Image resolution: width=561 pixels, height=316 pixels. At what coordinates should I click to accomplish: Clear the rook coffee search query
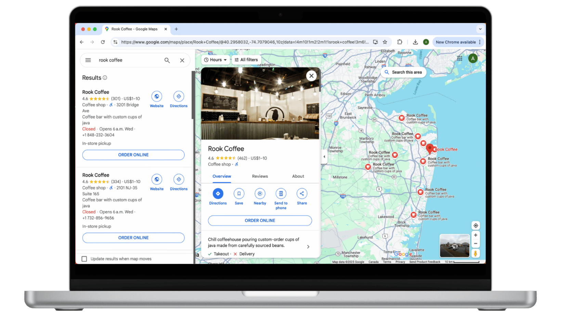click(182, 60)
